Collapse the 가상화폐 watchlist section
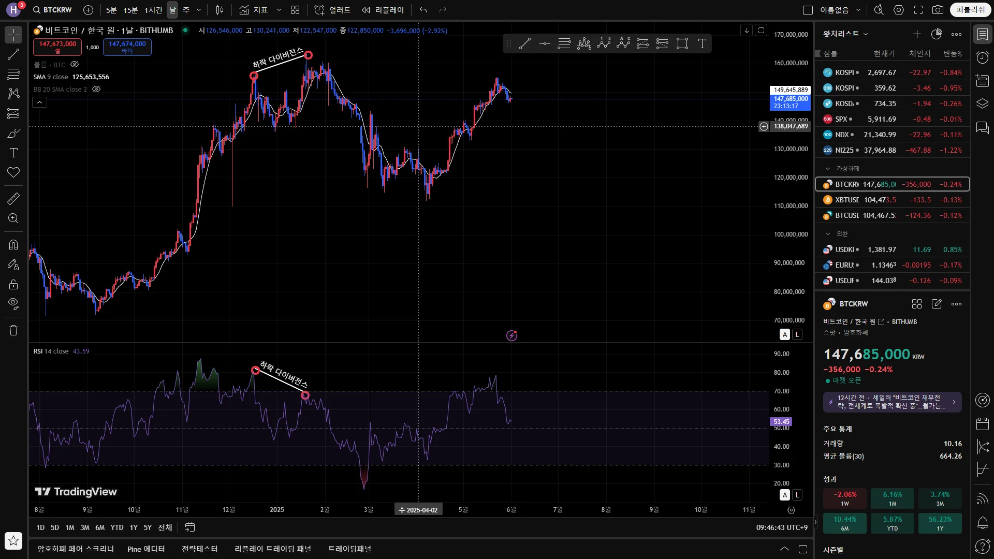 [828, 169]
